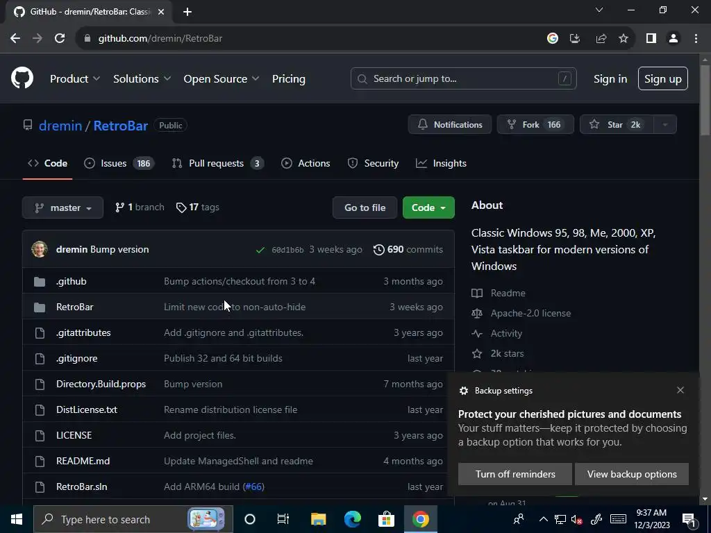Open File Explorer from the taskbar
Image resolution: width=711 pixels, height=533 pixels.
[x=318, y=519]
